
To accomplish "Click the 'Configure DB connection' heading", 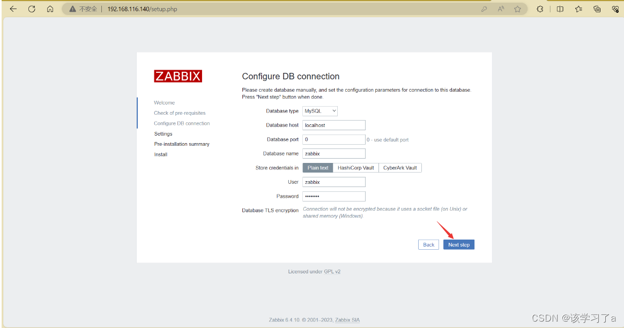I will (x=291, y=77).
